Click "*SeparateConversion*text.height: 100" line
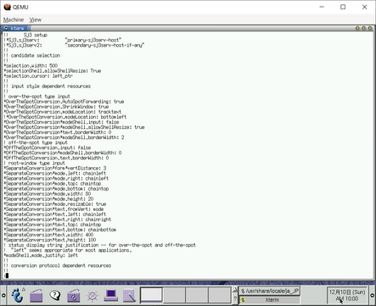Image resolution: width=376 pixels, height=306 pixels. pyautogui.click(x=50, y=240)
